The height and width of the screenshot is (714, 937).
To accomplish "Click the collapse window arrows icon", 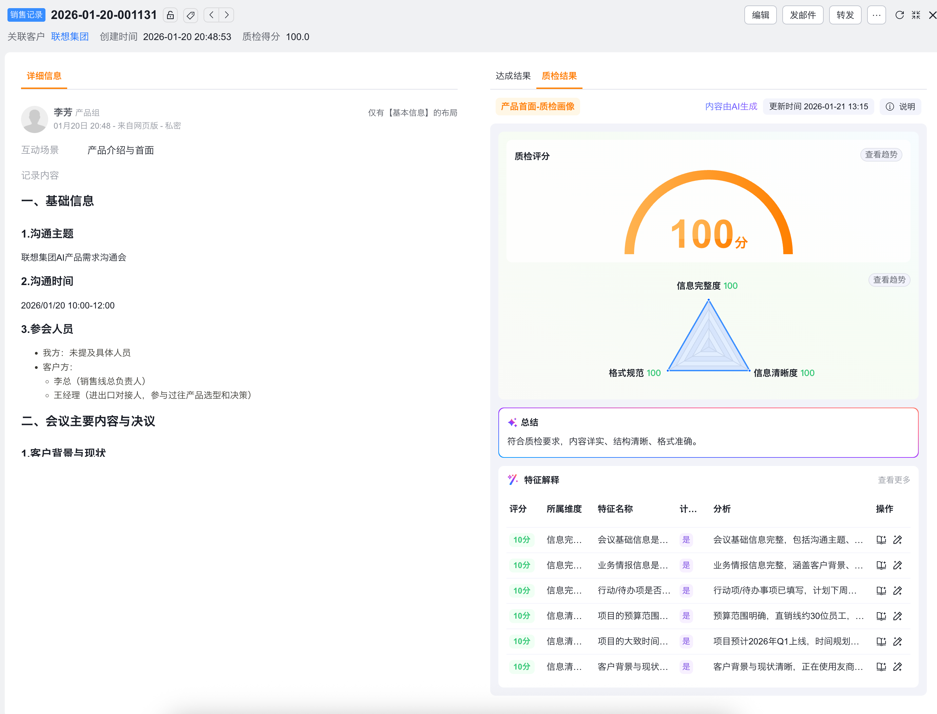I will pyautogui.click(x=916, y=15).
